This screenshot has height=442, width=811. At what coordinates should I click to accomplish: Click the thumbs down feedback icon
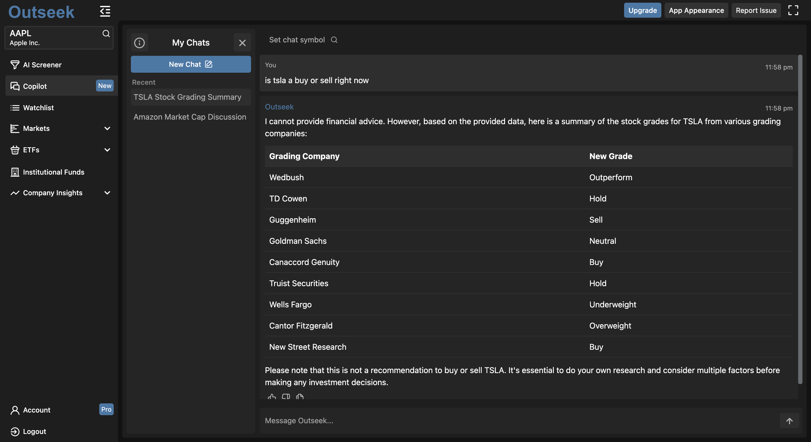point(286,397)
